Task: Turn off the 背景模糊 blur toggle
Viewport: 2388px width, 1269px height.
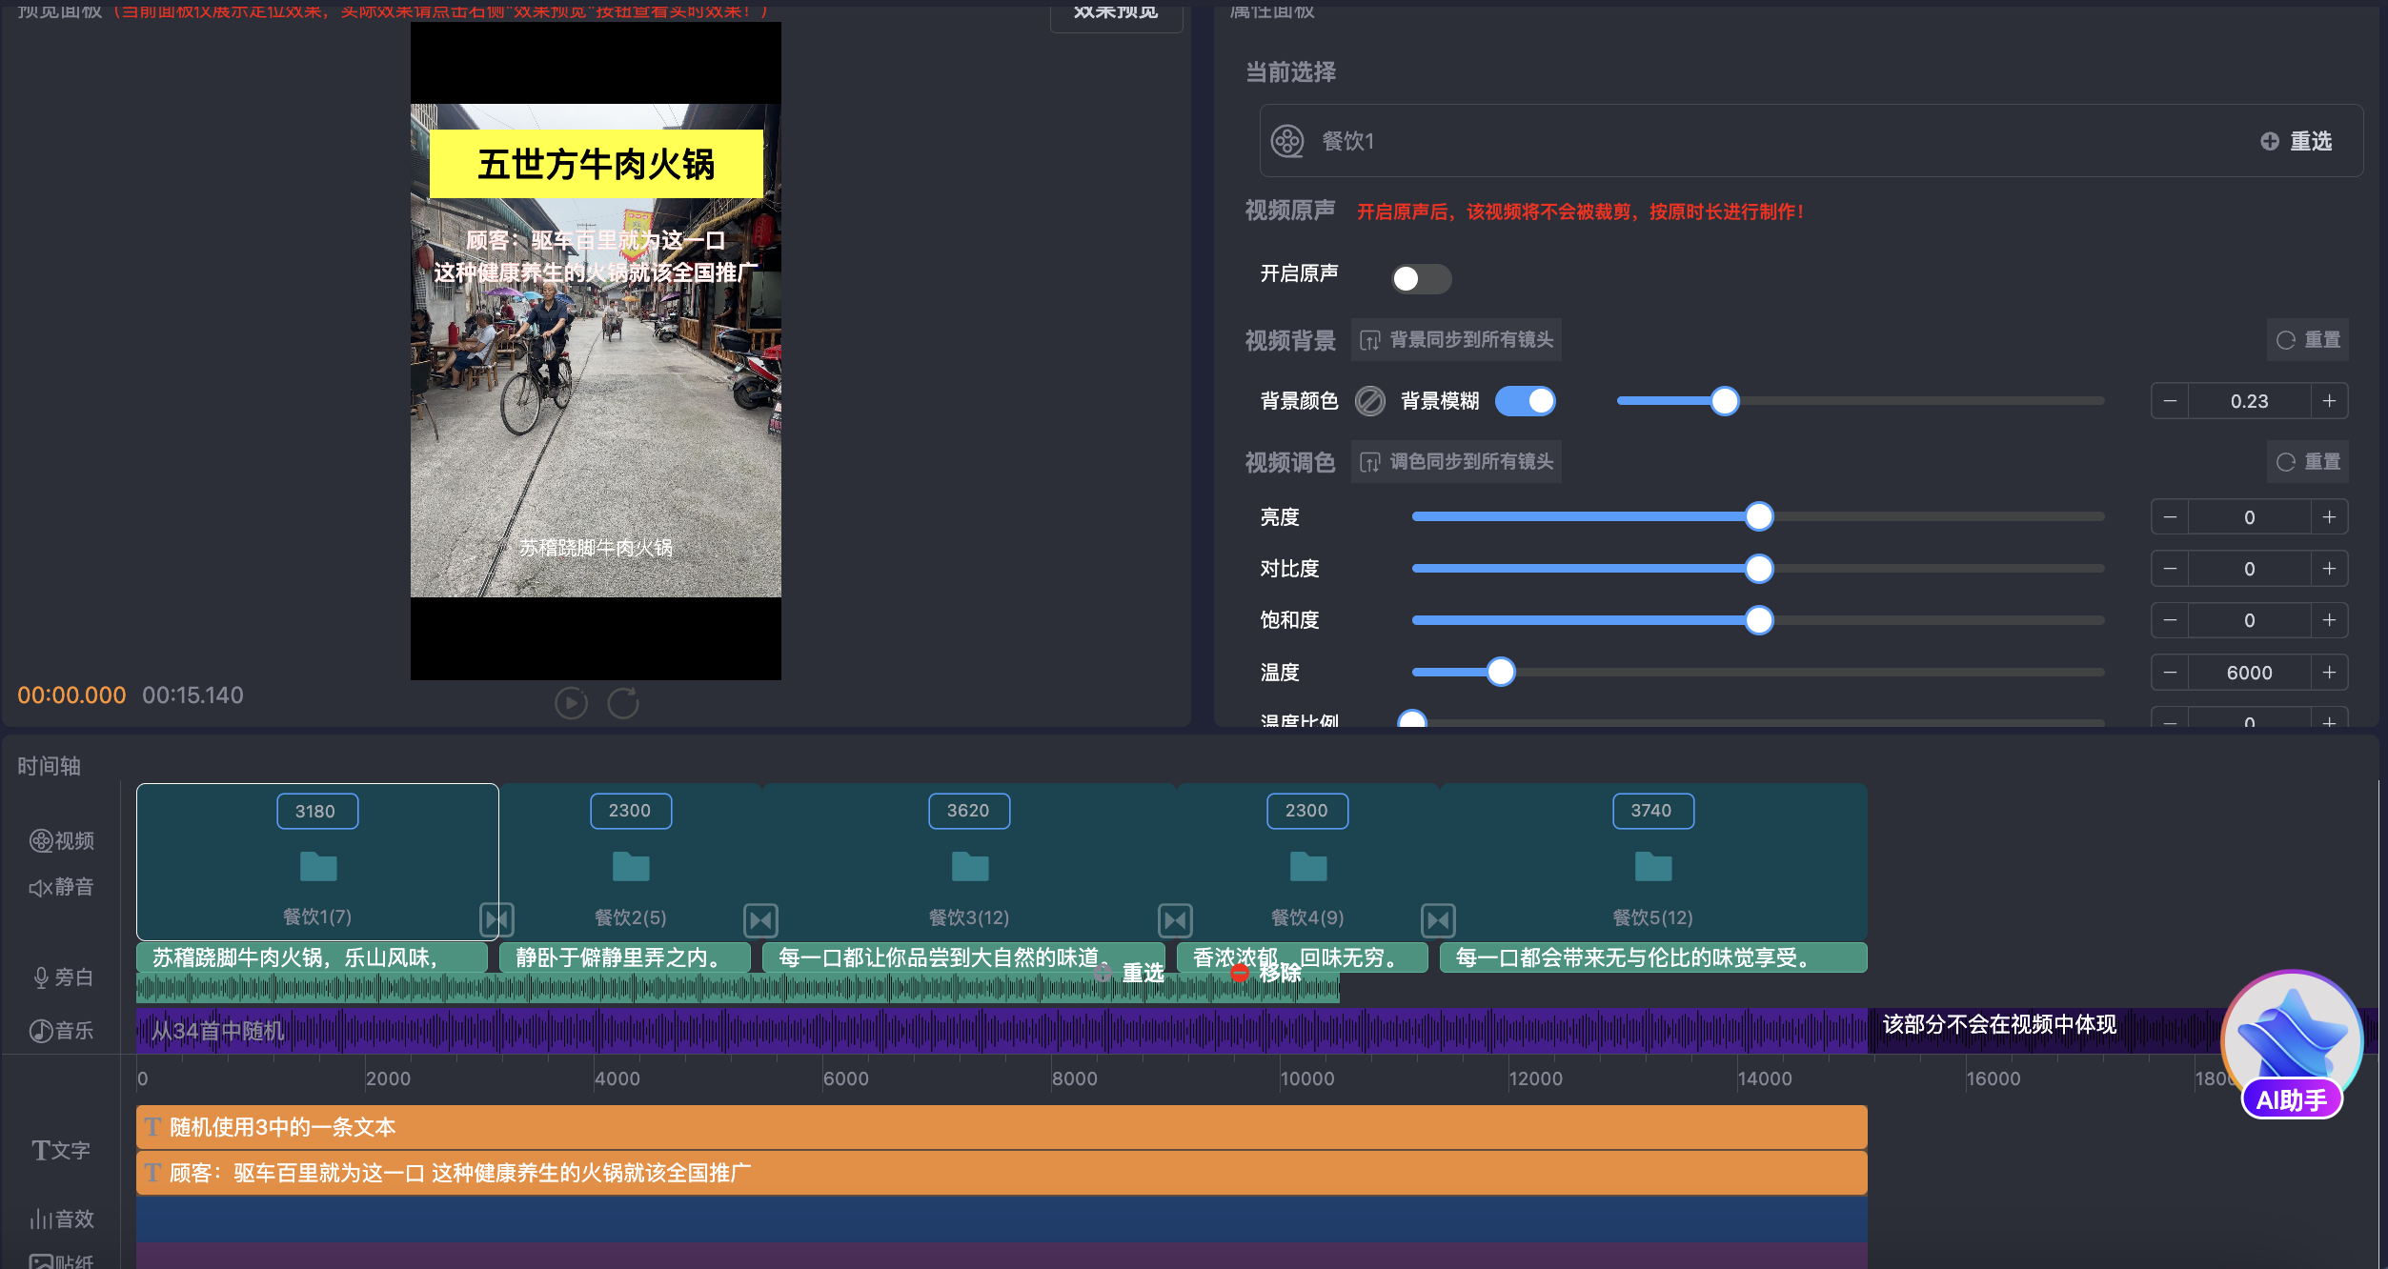Action: [x=1525, y=401]
